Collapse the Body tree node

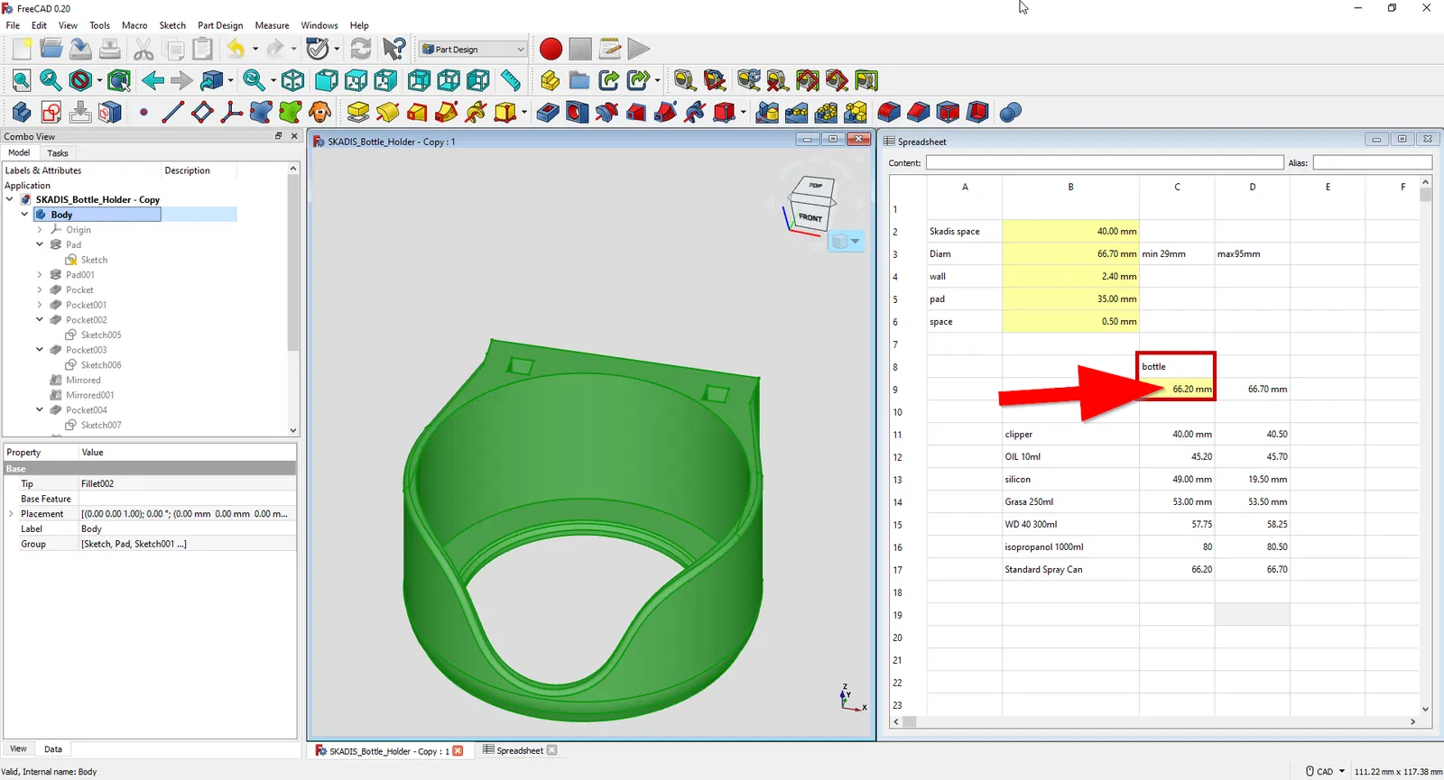(x=24, y=215)
